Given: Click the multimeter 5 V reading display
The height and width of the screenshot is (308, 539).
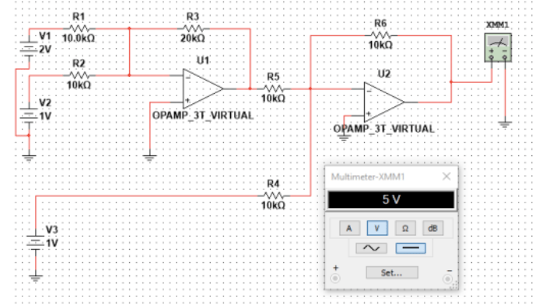Looking at the screenshot, I should pos(391,199).
